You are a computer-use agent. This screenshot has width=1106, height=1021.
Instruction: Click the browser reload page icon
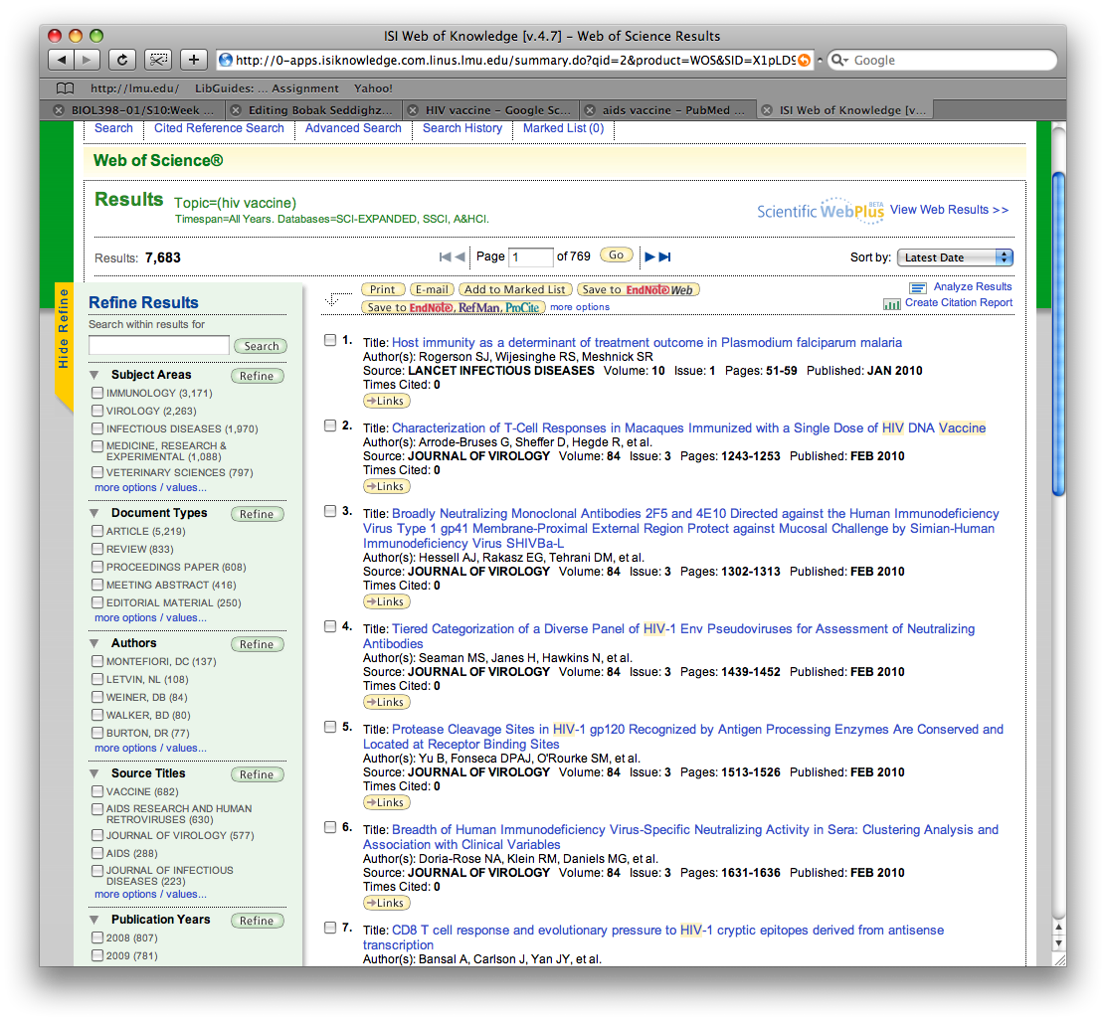122,60
